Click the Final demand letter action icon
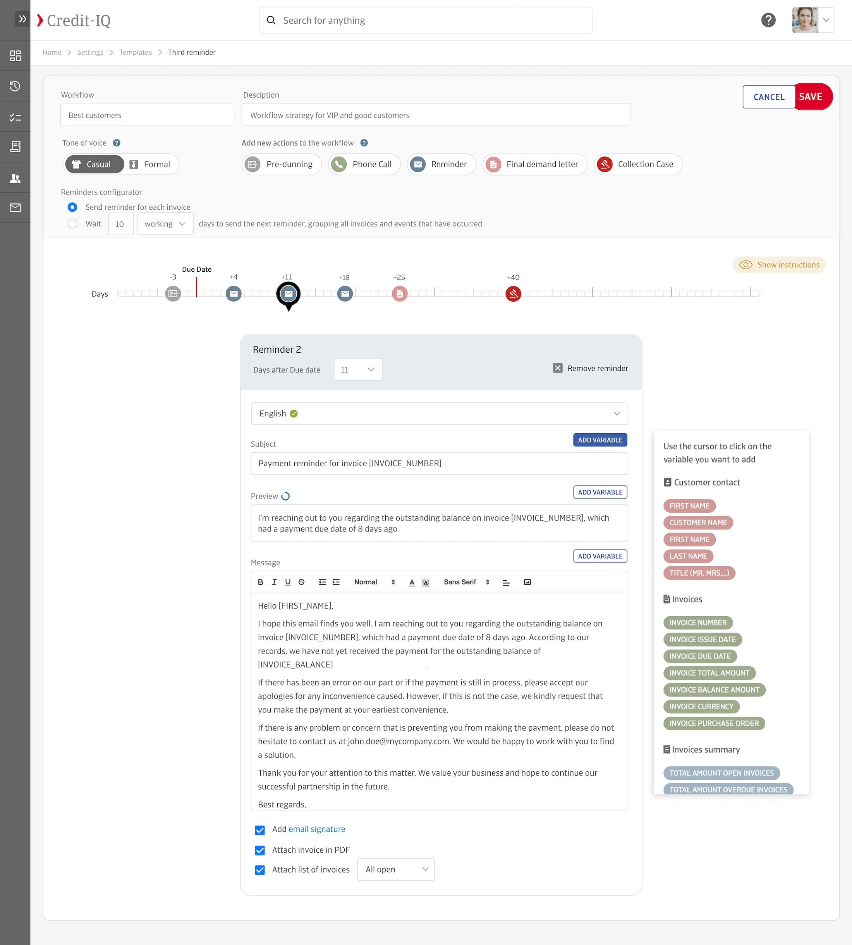The image size is (852, 945). click(492, 164)
